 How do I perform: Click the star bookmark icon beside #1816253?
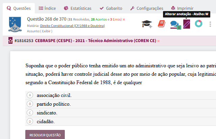point(10,40)
